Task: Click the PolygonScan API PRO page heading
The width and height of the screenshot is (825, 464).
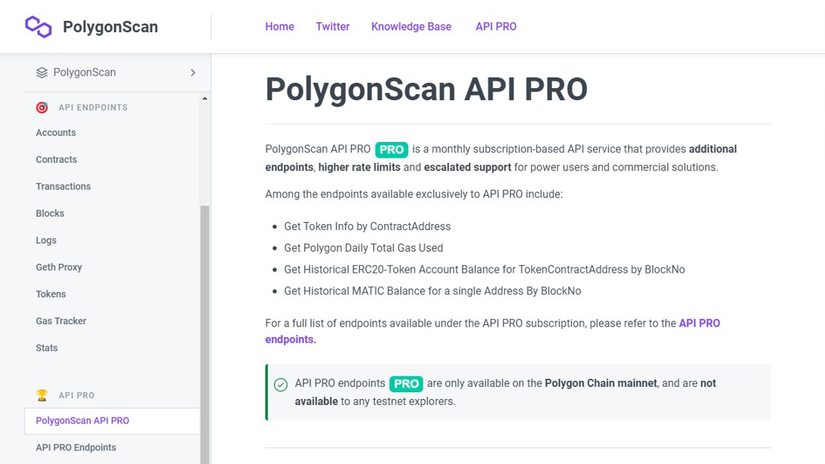Action: pyautogui.click(x=426, y=90)
